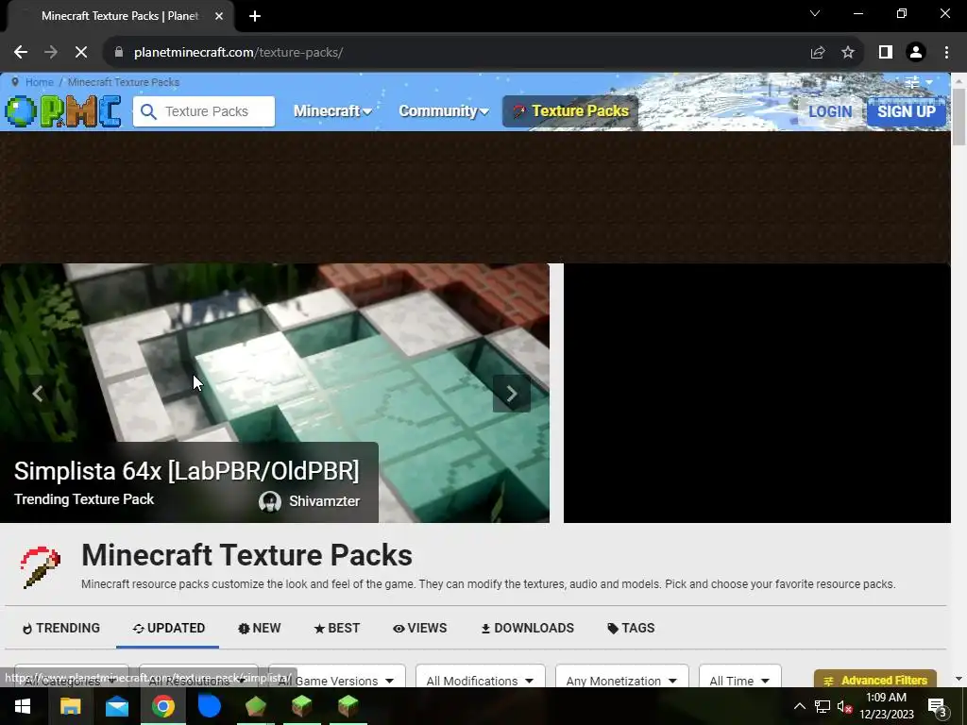Open new browser tab plus button

[x=255, y=16]
